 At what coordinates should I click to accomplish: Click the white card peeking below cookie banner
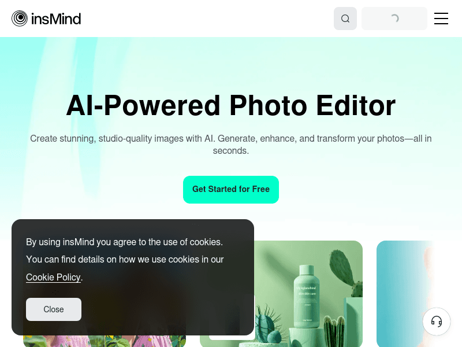tap(232, 338)
